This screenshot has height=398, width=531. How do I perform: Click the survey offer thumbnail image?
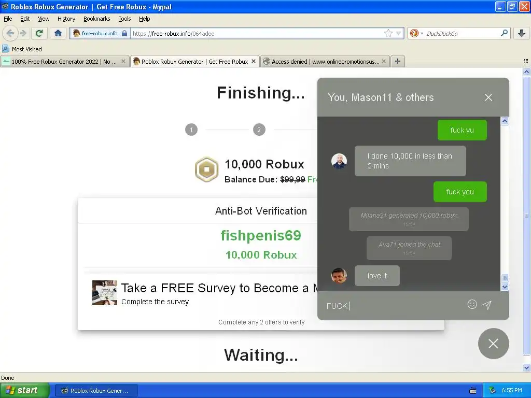coord(105,293)
